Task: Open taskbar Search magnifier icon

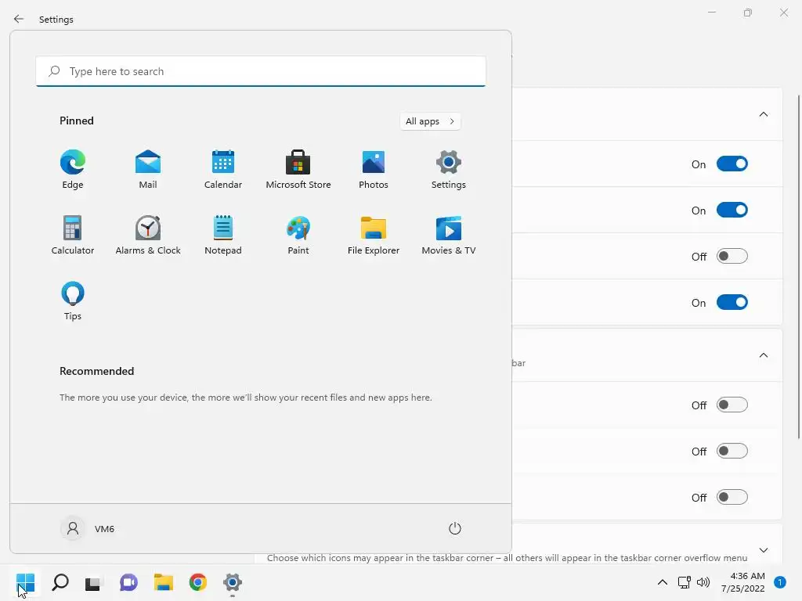Action: tap(60, 582)
